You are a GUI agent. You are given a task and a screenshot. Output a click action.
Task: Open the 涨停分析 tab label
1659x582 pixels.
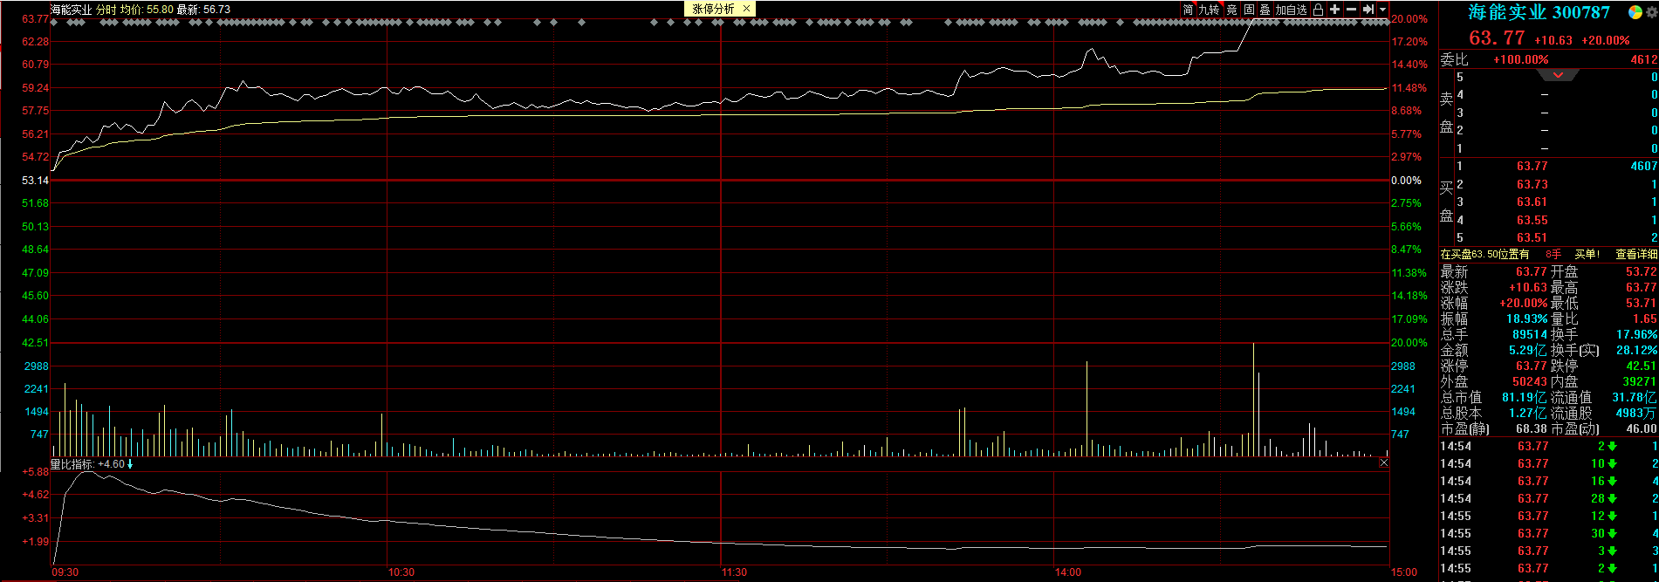[x=714, y=9]
